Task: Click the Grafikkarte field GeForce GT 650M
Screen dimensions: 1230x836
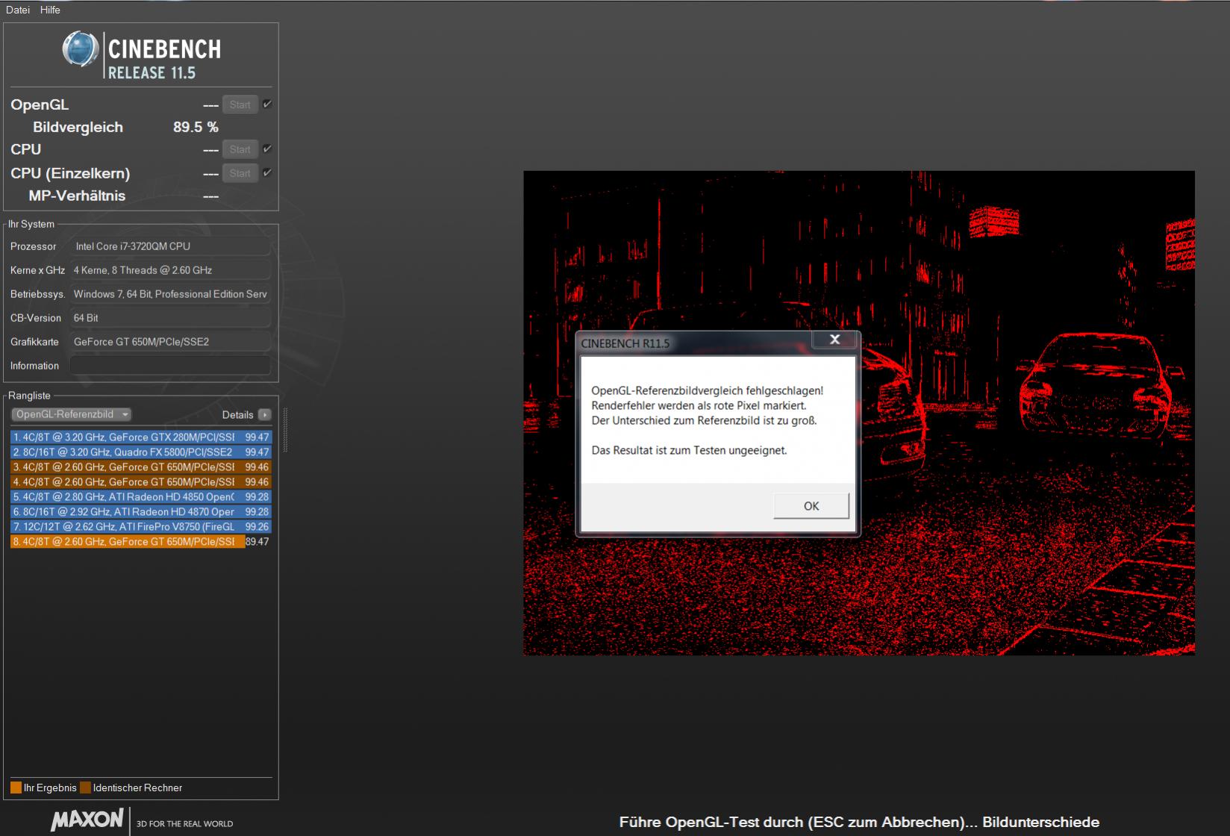Action: [x=170, y=342]
